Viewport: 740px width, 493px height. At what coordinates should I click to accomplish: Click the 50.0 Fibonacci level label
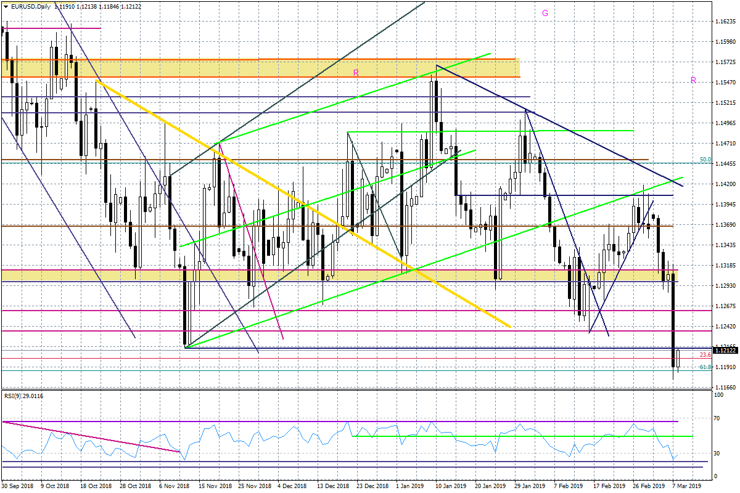[x=705, y=160]
